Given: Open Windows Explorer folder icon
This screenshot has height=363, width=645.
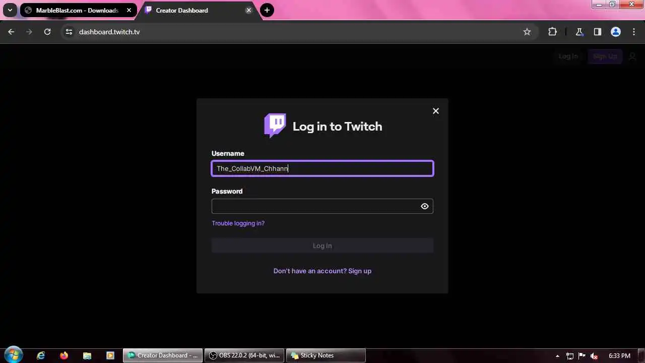Looking at the screenshot, I should point(87,355).
